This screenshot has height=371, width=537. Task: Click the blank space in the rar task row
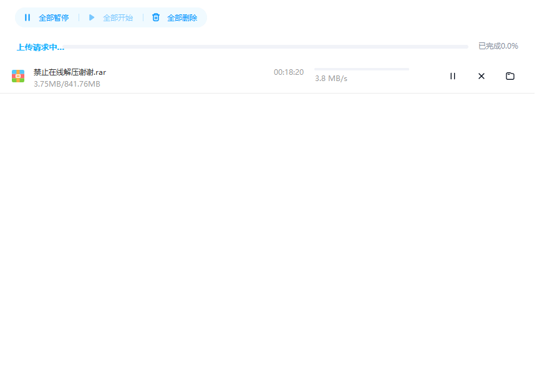187,77
